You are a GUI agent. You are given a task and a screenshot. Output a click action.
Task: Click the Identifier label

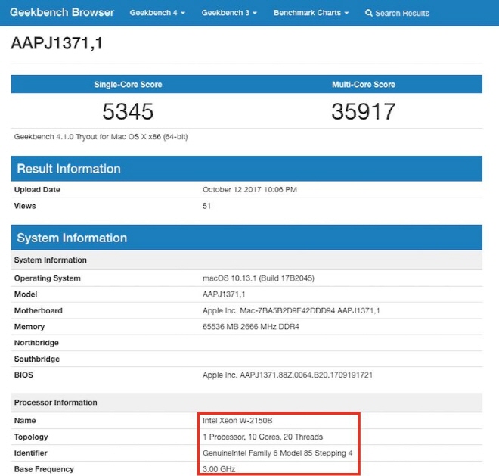(30, 453)
